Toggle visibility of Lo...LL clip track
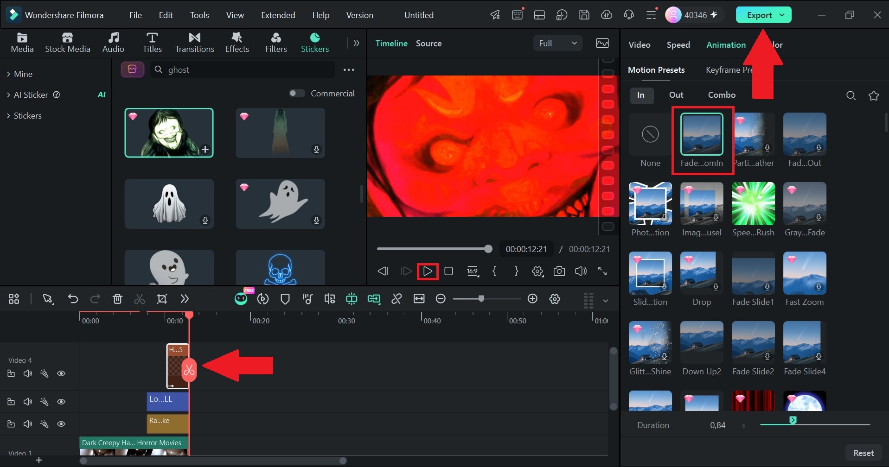Screen dimensions: 889x467 click(x=61, y=402)
